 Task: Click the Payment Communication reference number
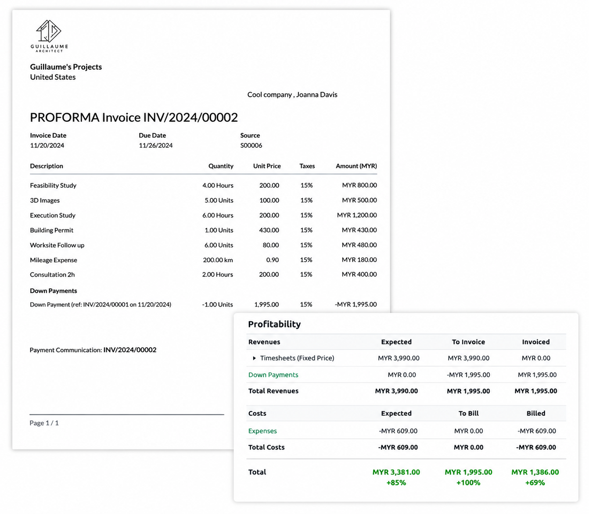click(130, 350)
